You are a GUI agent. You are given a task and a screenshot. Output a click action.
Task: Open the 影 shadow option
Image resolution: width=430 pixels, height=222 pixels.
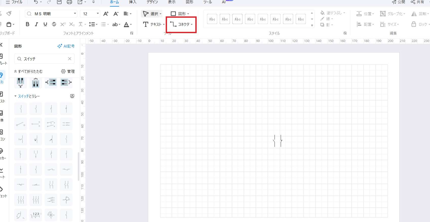(x=326, y=25)
